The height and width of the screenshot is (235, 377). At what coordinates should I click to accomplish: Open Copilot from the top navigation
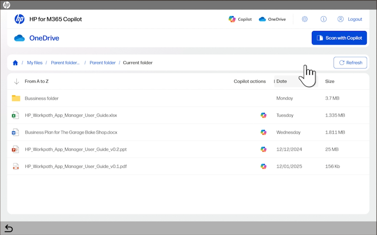(x=240, y=19)
